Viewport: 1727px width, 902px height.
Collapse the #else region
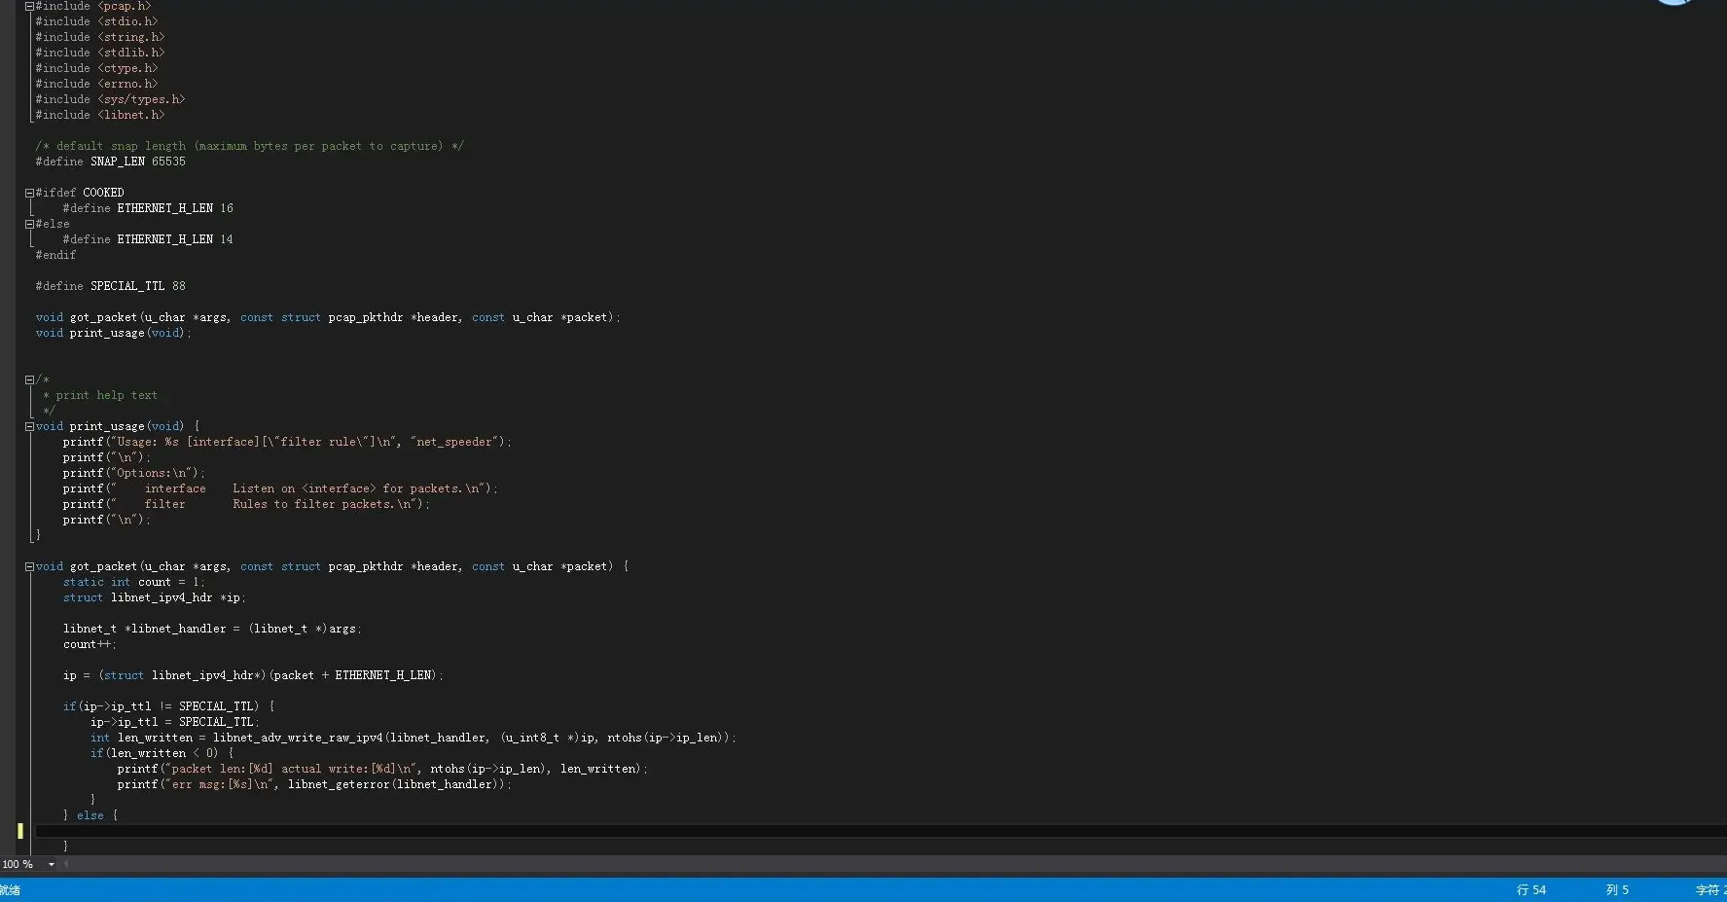point(29,224)
